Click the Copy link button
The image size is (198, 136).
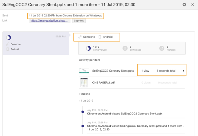(x=79, y=21)
